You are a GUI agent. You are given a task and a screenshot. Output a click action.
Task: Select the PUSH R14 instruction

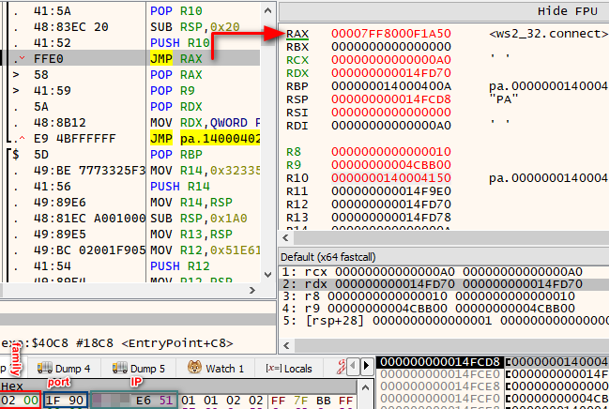pyautogui.click(x=180, y=186)
